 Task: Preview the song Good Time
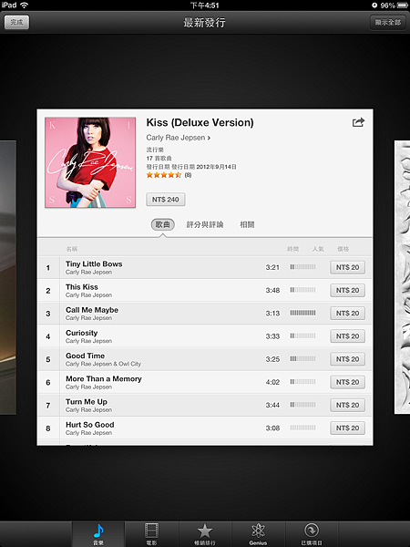pos(205,359)
